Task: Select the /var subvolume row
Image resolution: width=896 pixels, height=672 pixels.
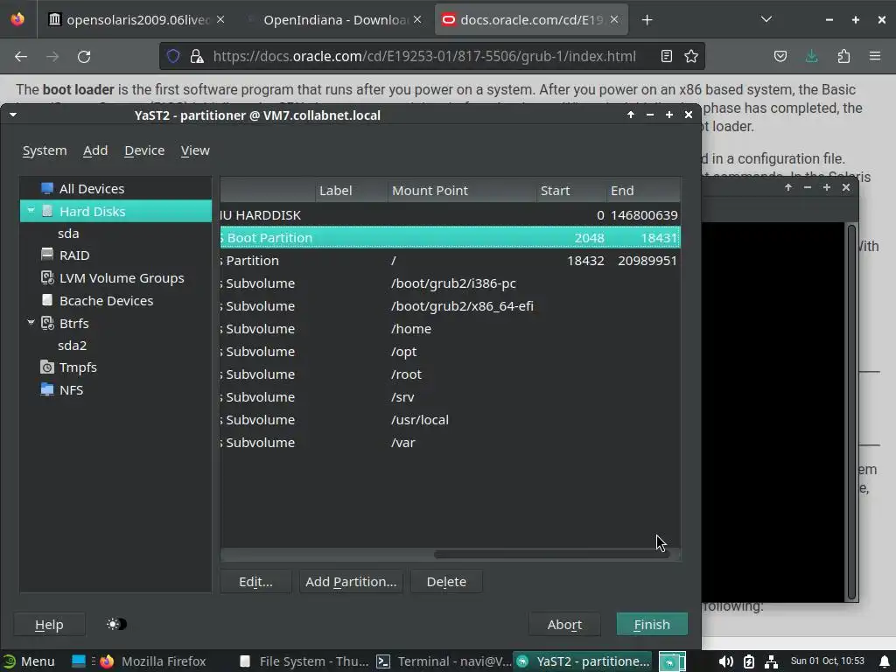Action: click(451, 442)
